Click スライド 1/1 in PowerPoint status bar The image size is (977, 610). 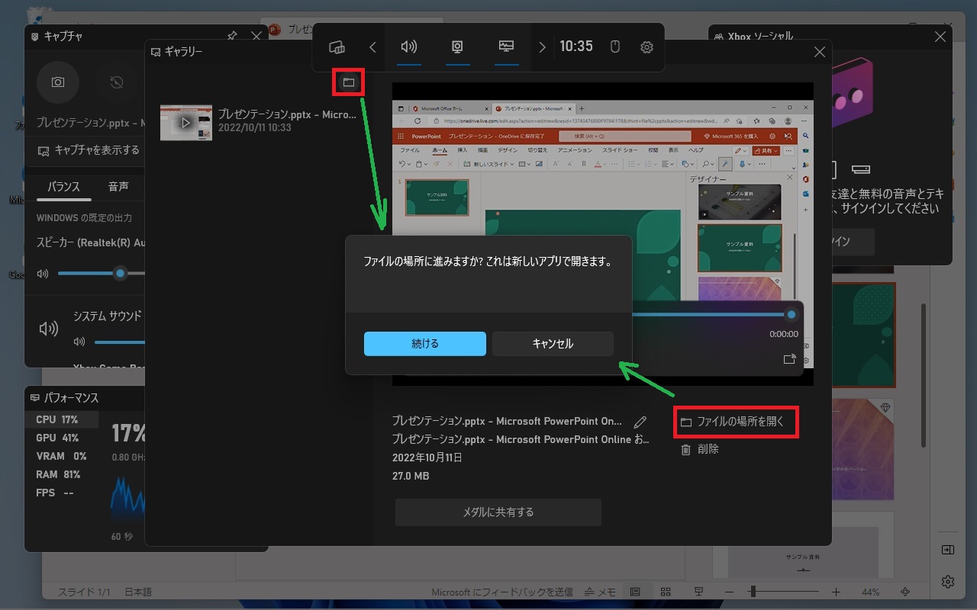coord(85,592)
